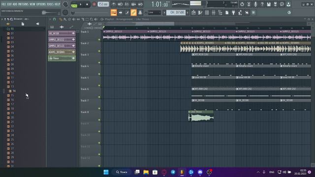This screenshot has height=177, width=315.
Task: Open the Playlist view icon
Action: [193, 13]
